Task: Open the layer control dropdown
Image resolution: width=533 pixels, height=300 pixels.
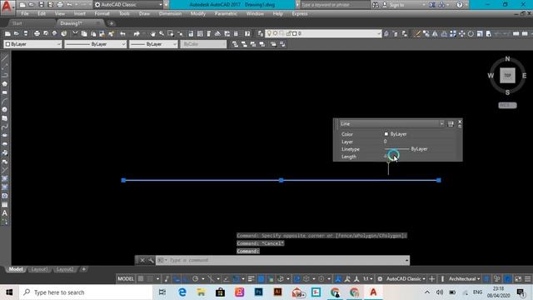Action: 323,33
